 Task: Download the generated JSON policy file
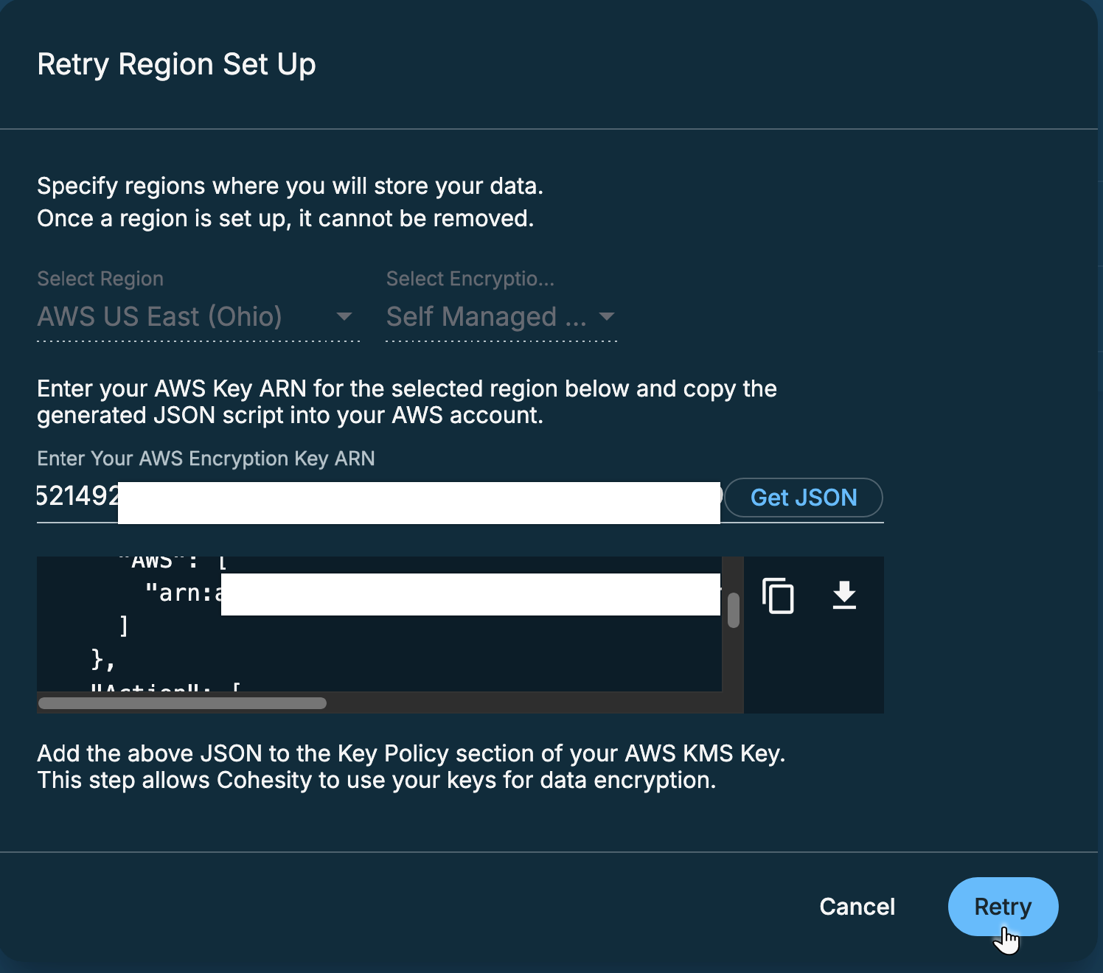844,596
